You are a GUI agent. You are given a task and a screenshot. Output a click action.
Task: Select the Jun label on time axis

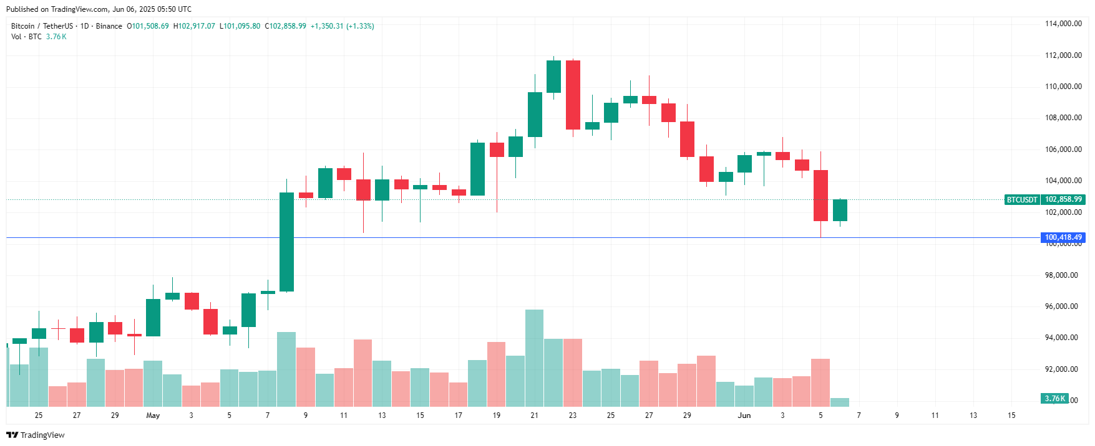coord(744,415)
